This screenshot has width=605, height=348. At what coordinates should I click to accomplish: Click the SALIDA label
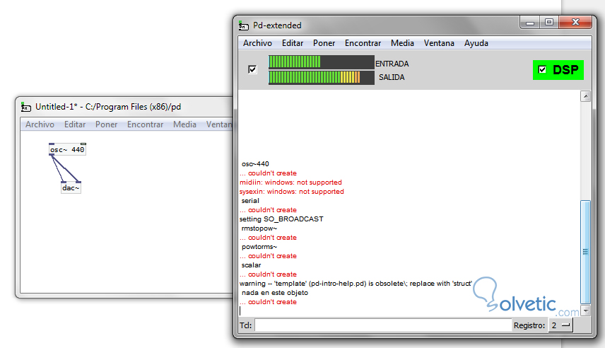(392, 77)
